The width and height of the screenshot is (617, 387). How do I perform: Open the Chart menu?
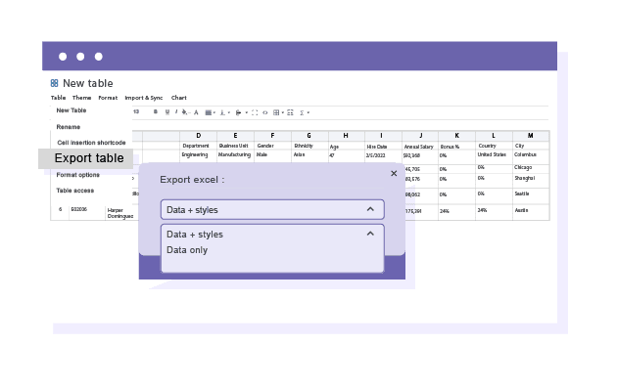click(178, 98)
